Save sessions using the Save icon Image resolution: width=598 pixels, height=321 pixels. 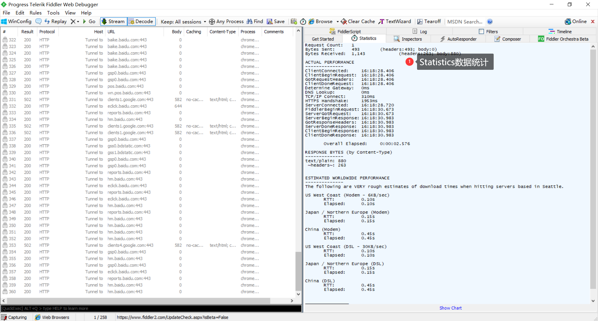(276, 22)
